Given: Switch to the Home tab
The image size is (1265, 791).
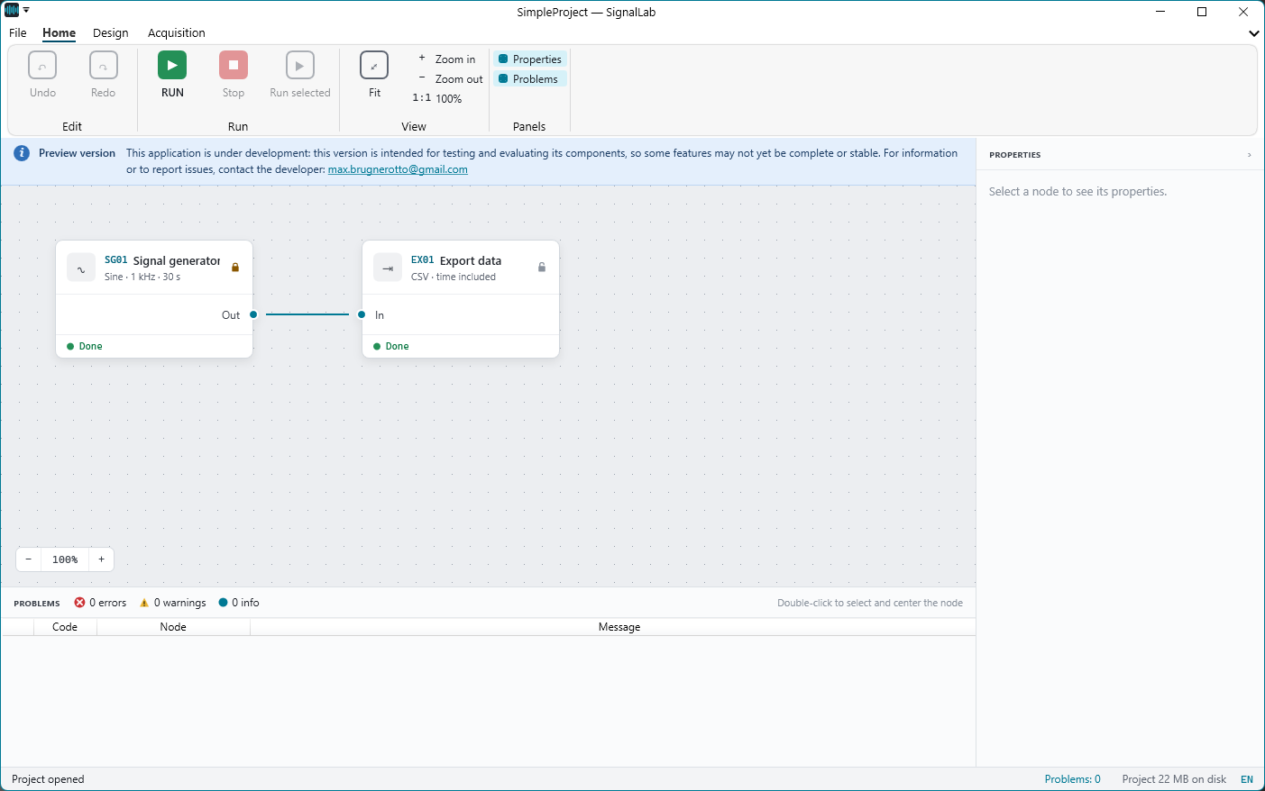Looking at the screenshot, I should pyautogui.click(x=60, y=32).
